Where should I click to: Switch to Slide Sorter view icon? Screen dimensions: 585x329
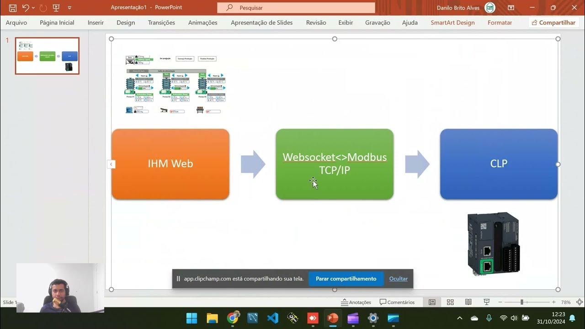tap(450, 302)
